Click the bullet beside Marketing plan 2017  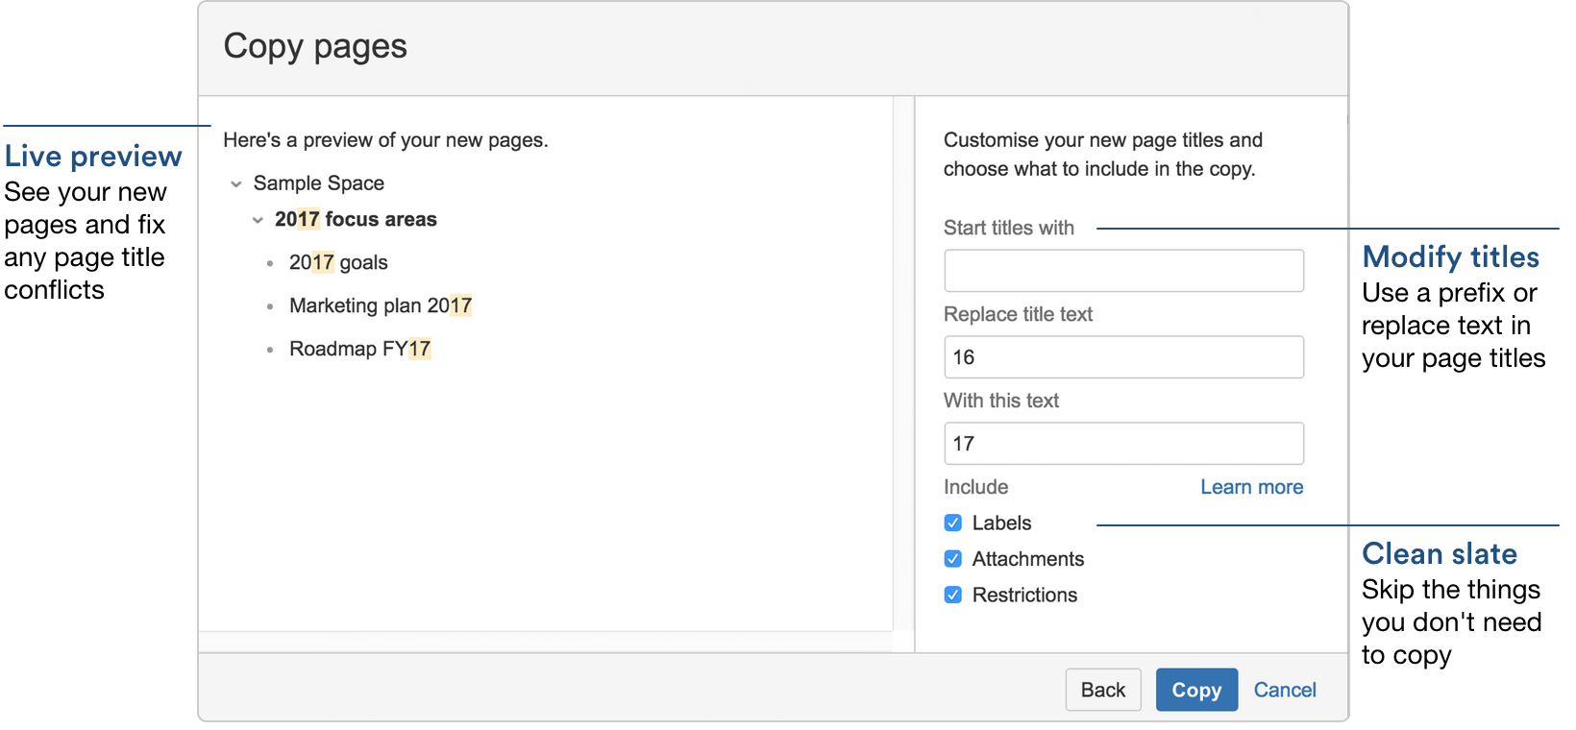(x=270, y=306)
